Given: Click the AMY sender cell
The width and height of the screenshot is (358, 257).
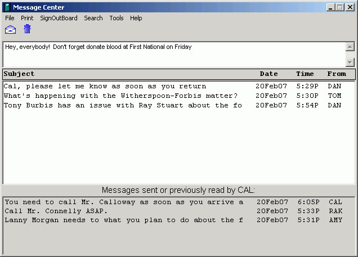Looking at the screenshot, I should click(x=335, y=220).
